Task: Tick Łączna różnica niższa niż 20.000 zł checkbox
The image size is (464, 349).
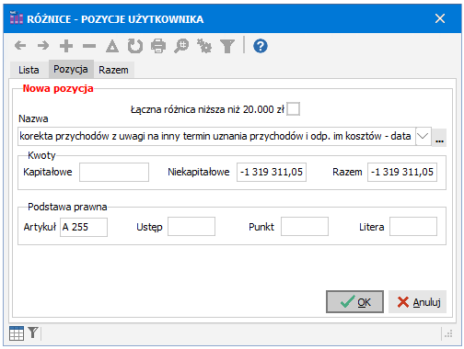Action: click(x=293, y=109)
